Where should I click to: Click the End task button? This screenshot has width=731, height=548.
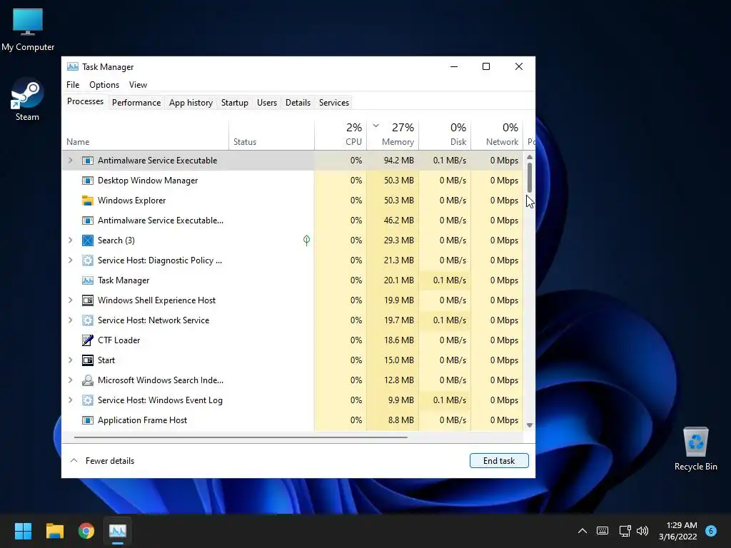click(x=499, y=461)
